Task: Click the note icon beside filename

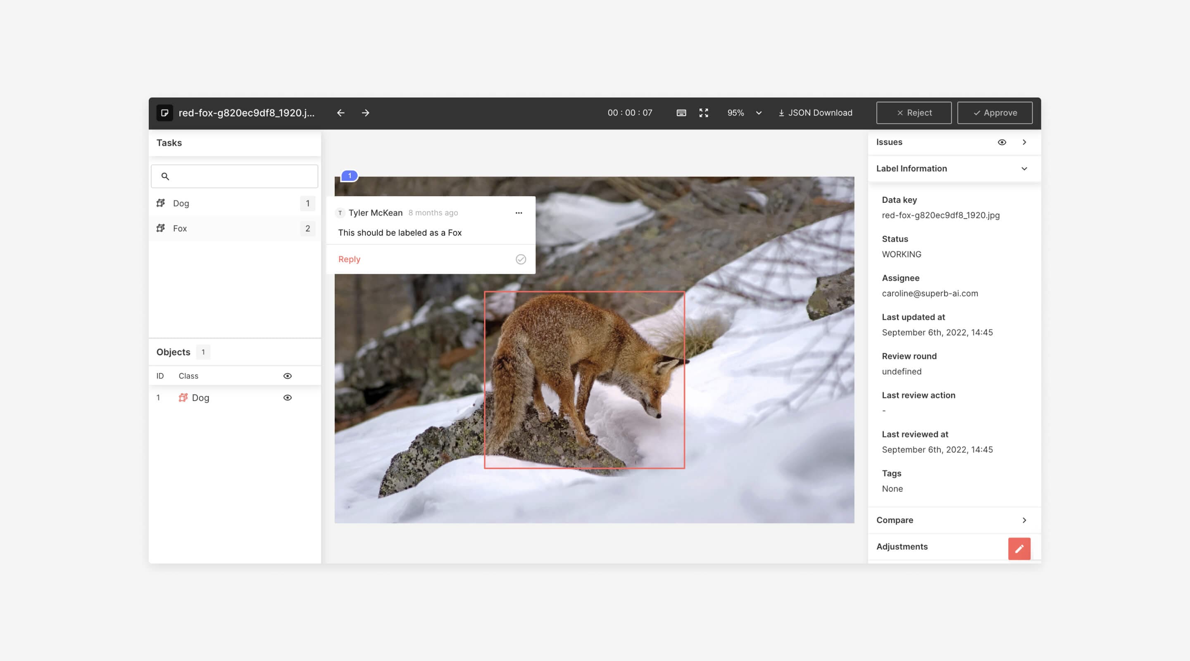Action: point(164,113)
